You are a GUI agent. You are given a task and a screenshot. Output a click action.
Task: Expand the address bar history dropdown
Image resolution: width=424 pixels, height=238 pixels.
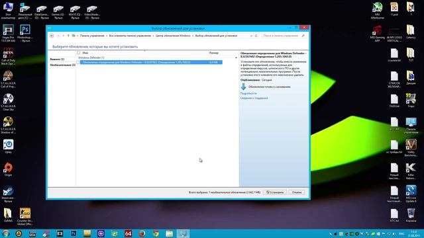tap(251, 36)
